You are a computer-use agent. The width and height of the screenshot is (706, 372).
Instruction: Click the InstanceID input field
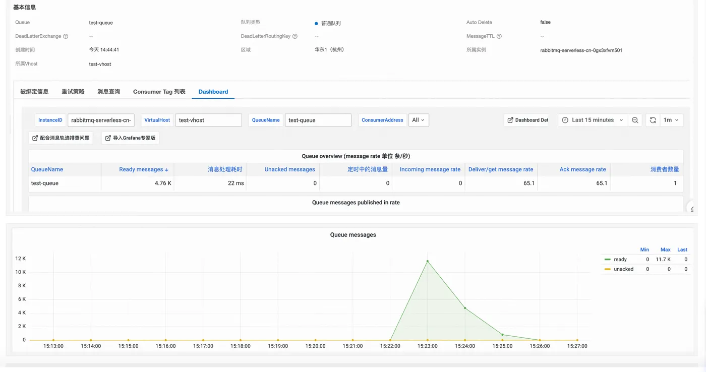pyautogui.click(x=101, y=120)
